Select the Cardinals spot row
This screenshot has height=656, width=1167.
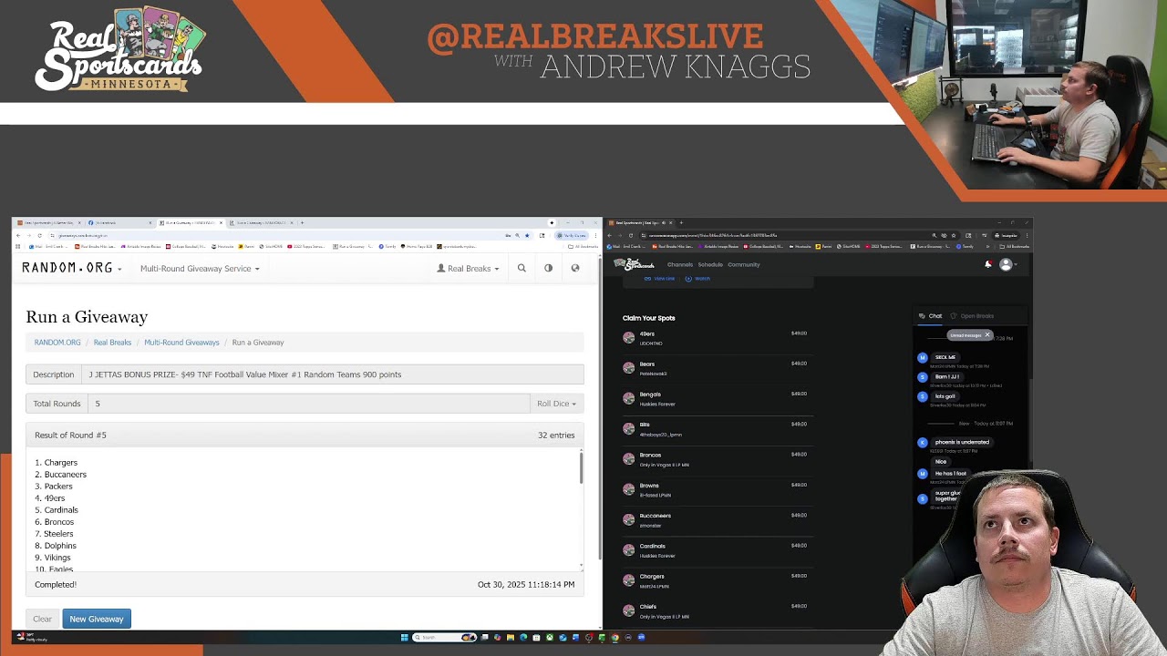[x=716, y=550]
